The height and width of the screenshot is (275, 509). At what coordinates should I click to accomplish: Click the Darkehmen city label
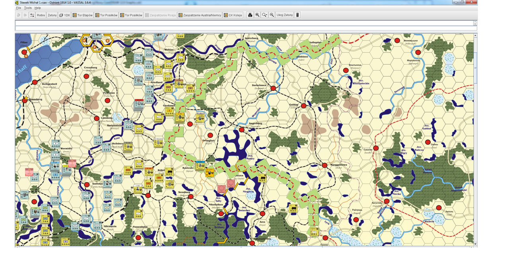point(259,85)
